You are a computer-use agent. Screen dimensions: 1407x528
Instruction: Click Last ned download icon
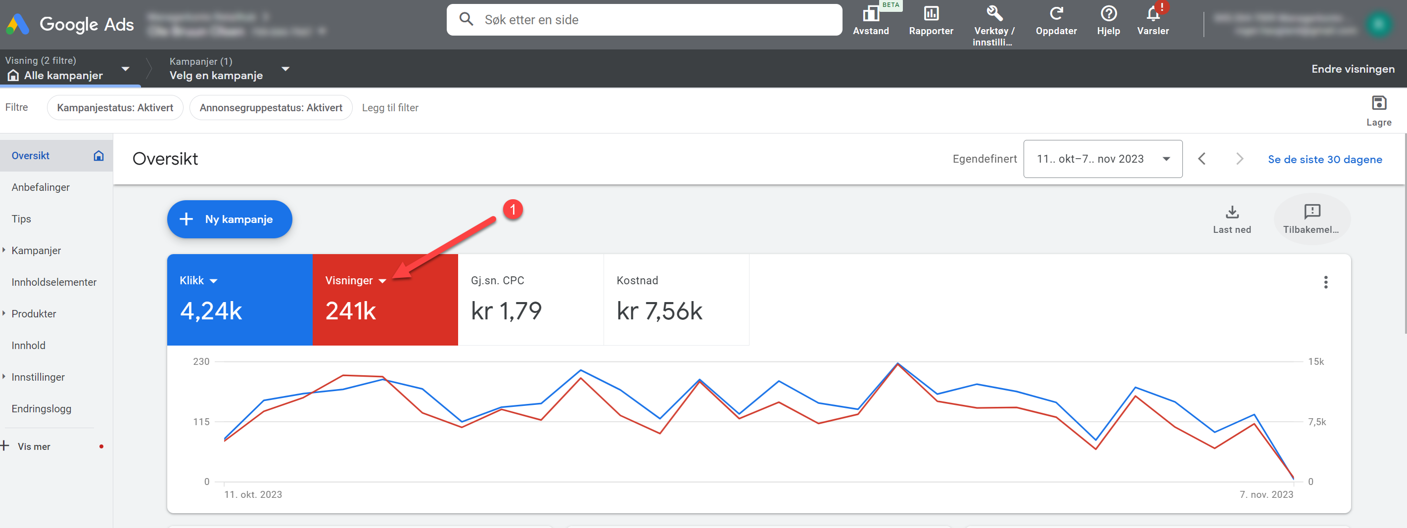(1232, 213)
